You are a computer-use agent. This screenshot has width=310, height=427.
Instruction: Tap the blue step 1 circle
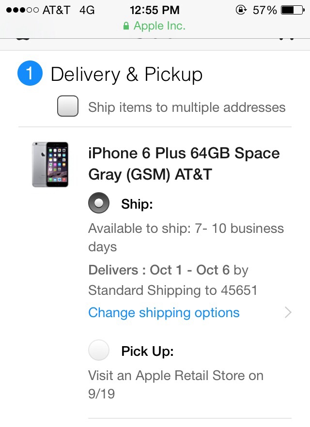point(30,75)
